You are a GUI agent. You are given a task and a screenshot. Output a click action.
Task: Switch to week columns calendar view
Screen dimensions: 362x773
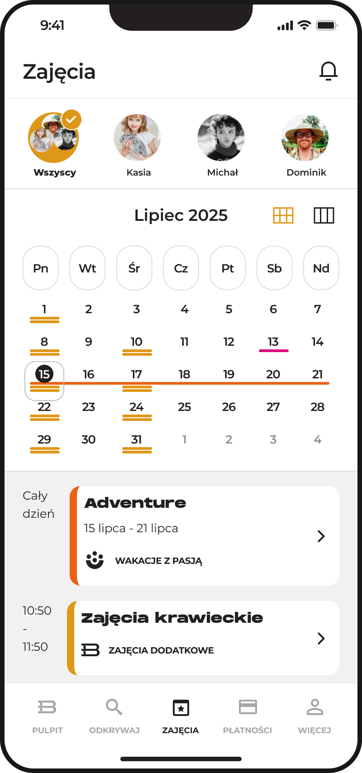324,215
